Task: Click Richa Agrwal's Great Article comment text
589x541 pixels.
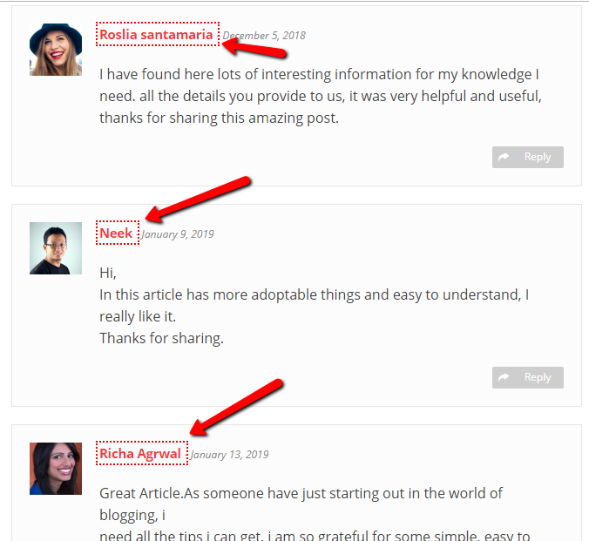Action: coord(315,515)
